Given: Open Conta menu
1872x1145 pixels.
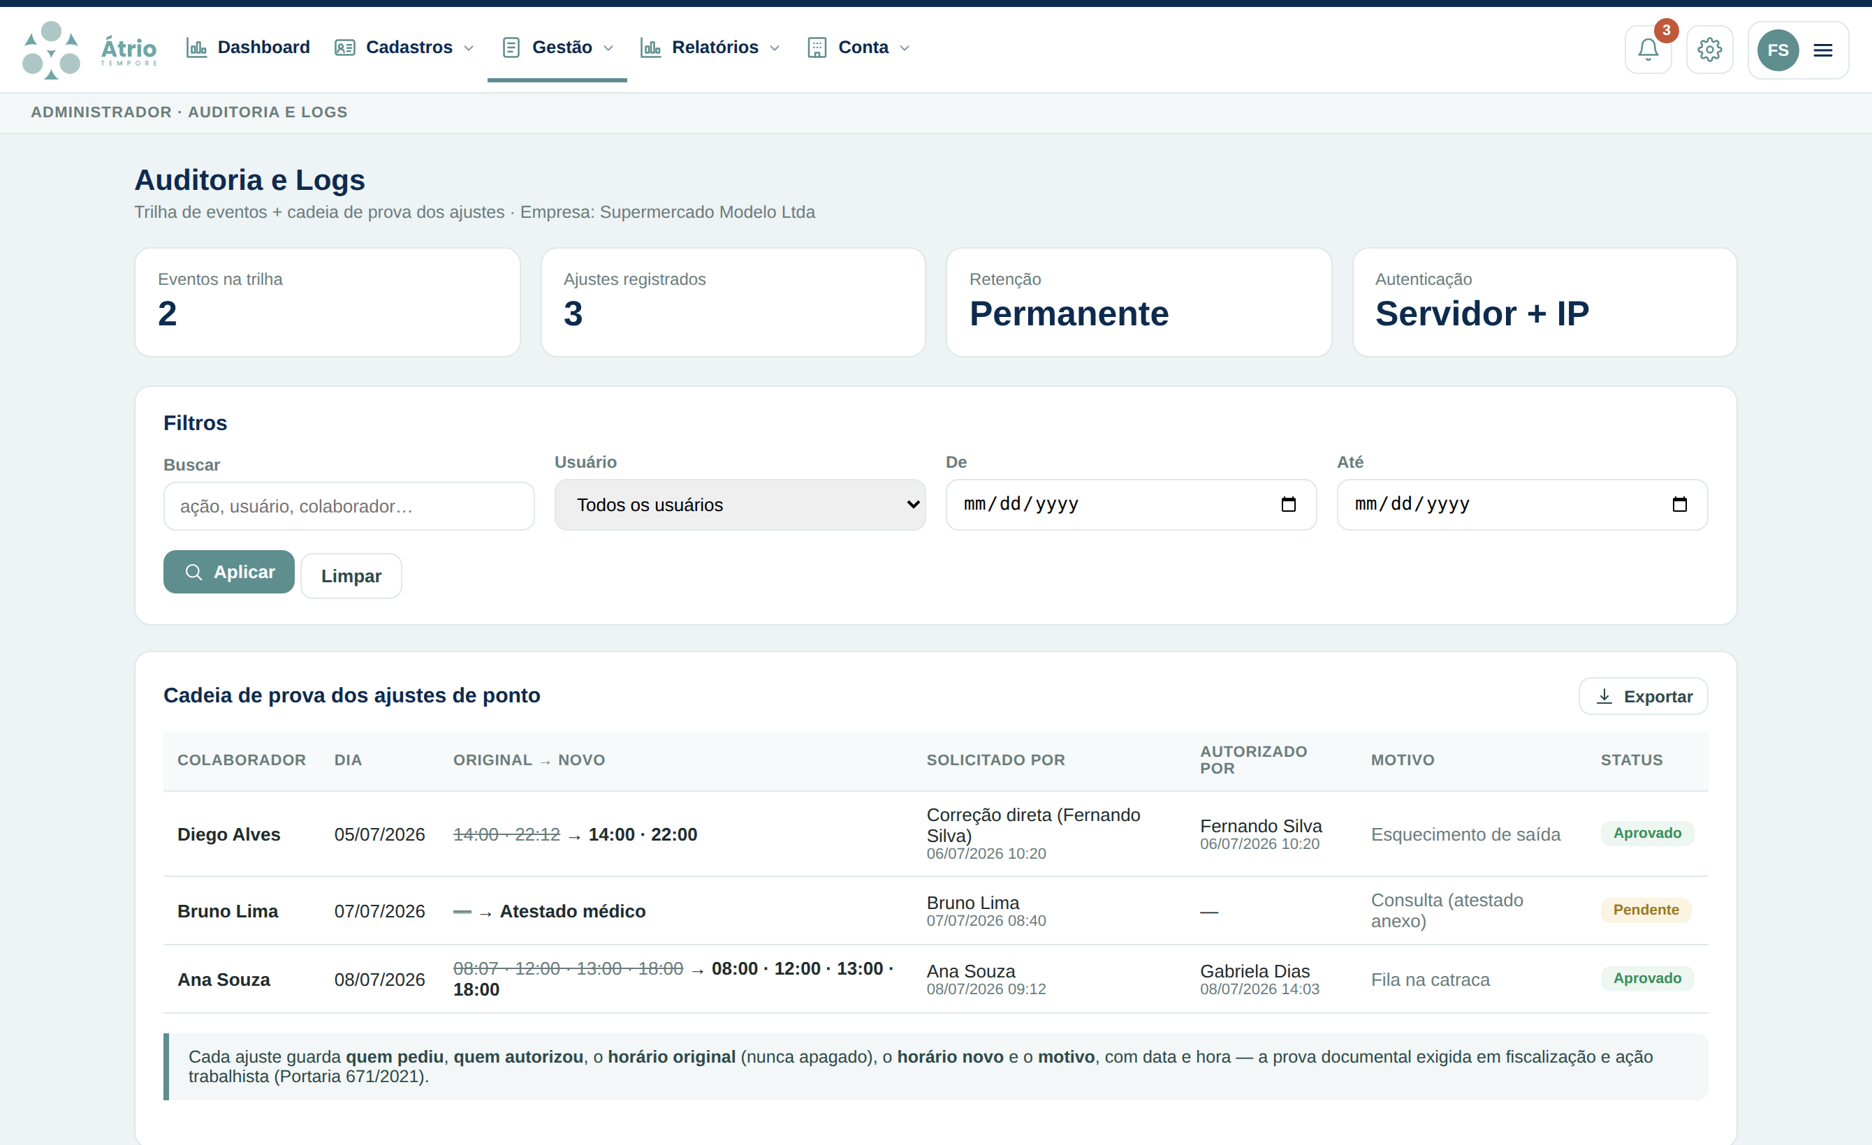Looking at the screenshot, I should pyautogui.click(x=858, y=48).
